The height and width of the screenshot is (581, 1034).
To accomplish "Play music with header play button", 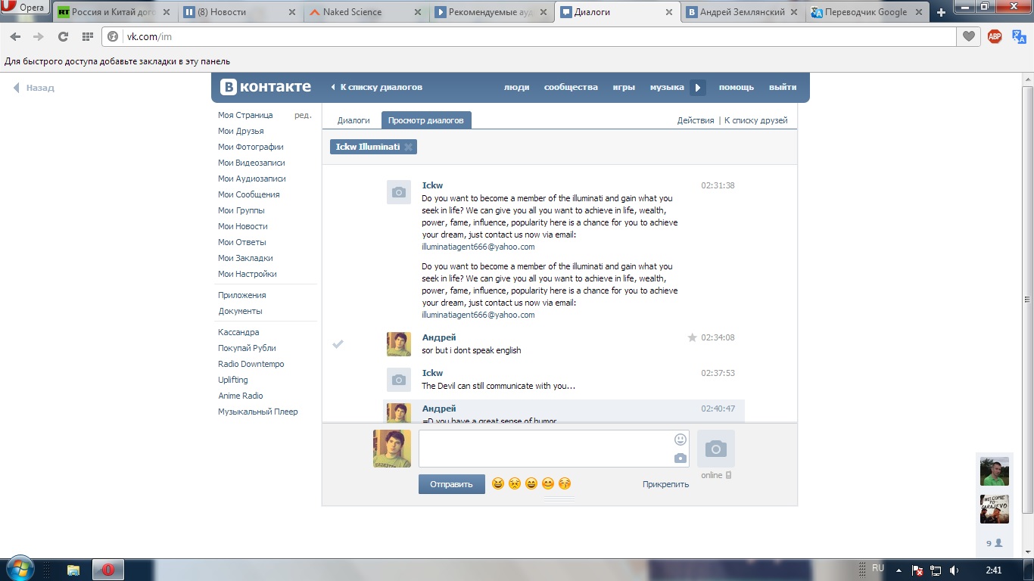I will [x=698, y=88].
